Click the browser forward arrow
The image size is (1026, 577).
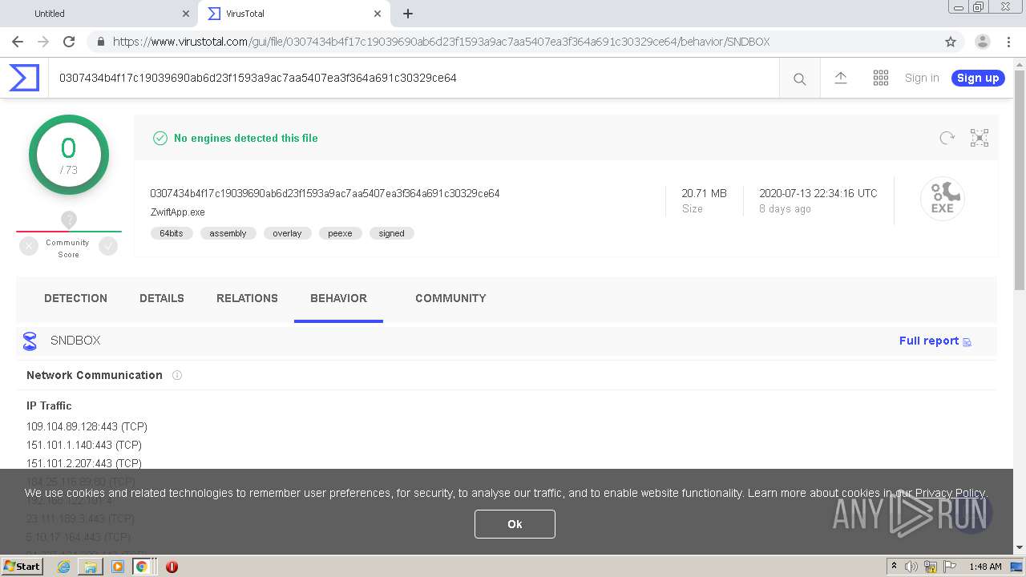[x=43, y=42]
